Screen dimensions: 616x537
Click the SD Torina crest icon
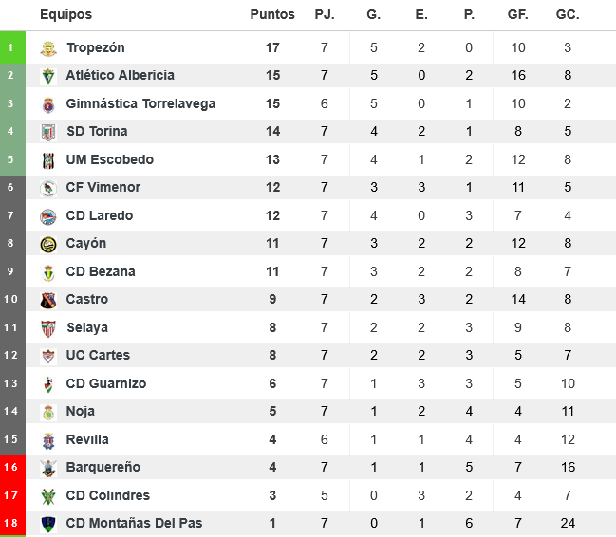48,132
